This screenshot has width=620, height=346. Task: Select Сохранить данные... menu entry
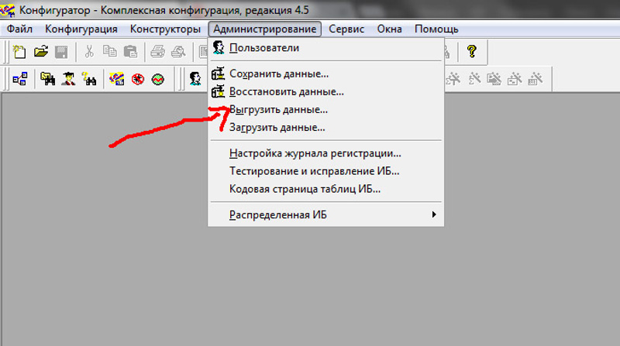[x=325, y=74]
